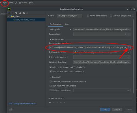Sort configurations alphabetically
This screenshot has height=113, width=137.
27,13
